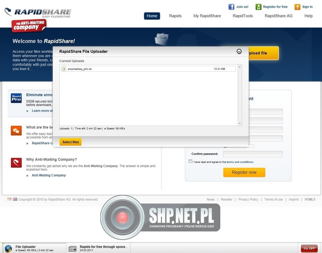The image size is (322, 253).
Task: Open the Join us! link
Action: coord(242,7)
